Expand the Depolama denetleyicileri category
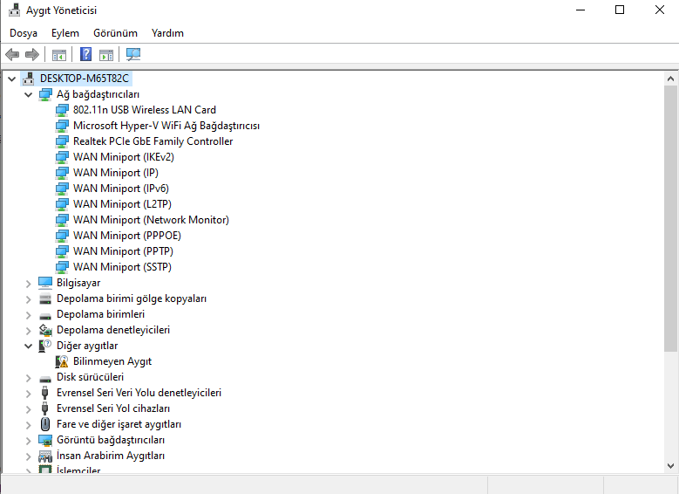679x494 pixels. point(28,331)
